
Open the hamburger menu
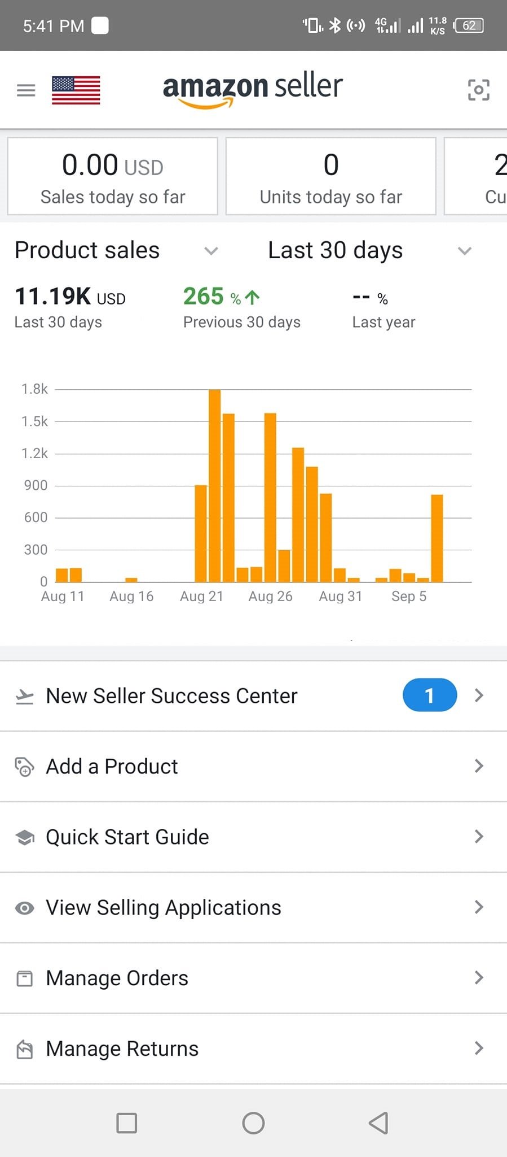tap(26, 90)
